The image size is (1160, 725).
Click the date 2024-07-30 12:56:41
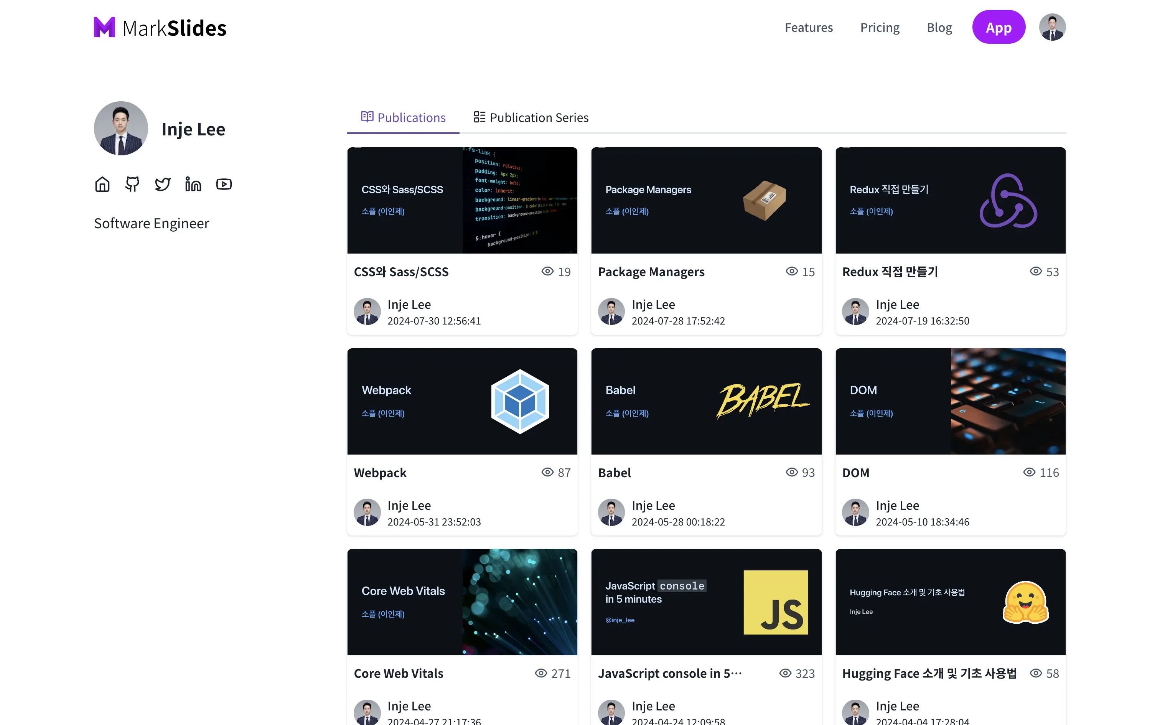pos(434,321)
